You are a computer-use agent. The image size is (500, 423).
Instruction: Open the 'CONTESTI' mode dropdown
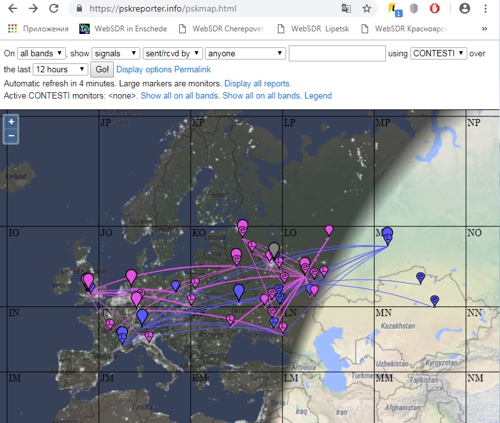(x=439, y=53)
